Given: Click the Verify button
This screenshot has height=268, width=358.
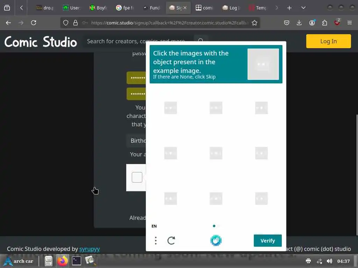Looking at the screenshot, I should [x=267, y=241].
